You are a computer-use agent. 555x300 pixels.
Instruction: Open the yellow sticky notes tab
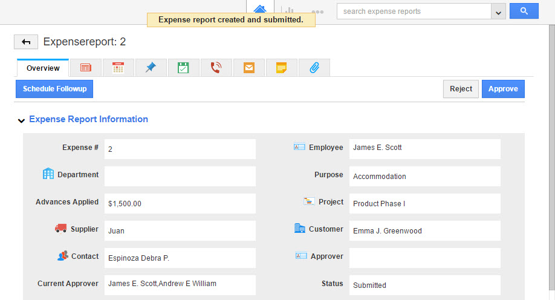coord(281,68)
